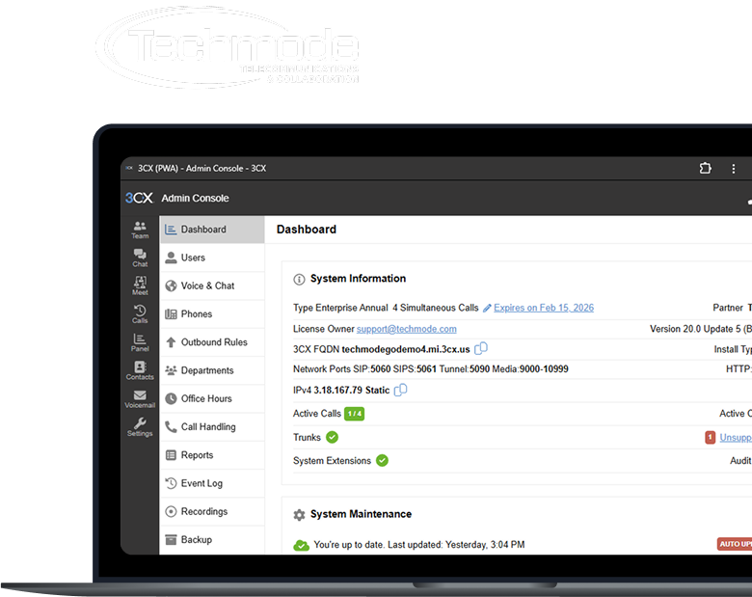Open Call Handling in admin menu
This screenshot has width=752, height=597.
coord(212,427)
